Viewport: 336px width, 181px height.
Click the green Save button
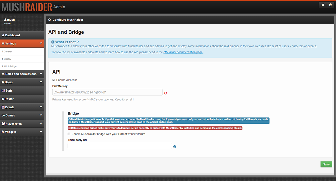(x=326, y=164)
